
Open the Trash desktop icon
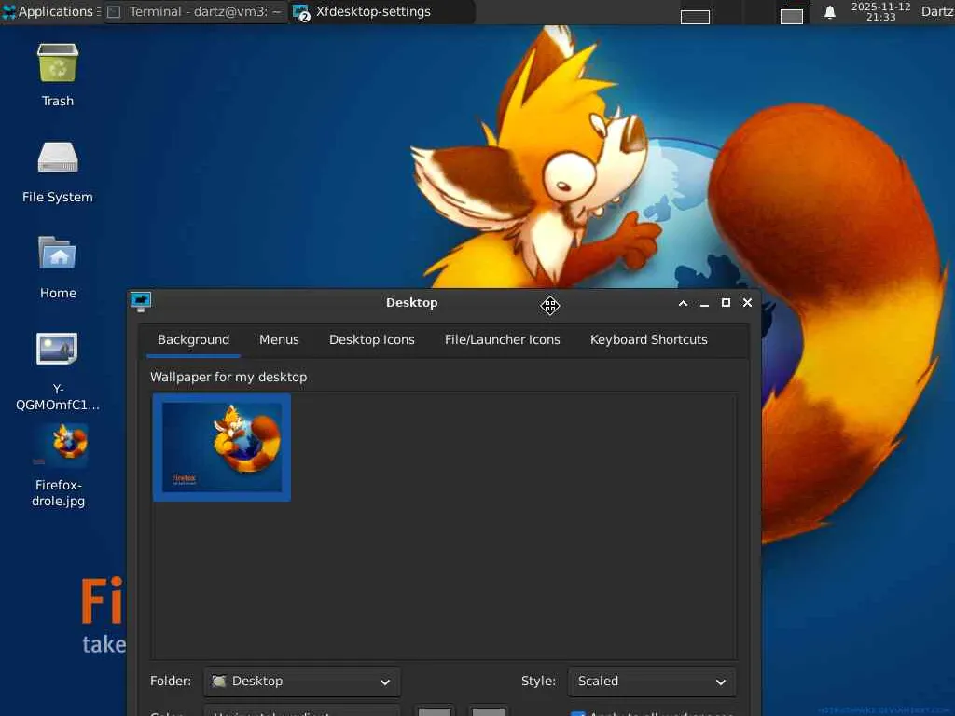click(x=58, y=63)
